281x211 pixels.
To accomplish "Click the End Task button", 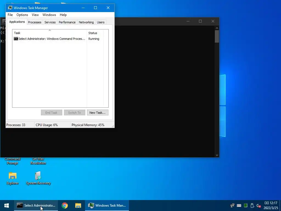I will pyautogui.click(x=51, y=112).
